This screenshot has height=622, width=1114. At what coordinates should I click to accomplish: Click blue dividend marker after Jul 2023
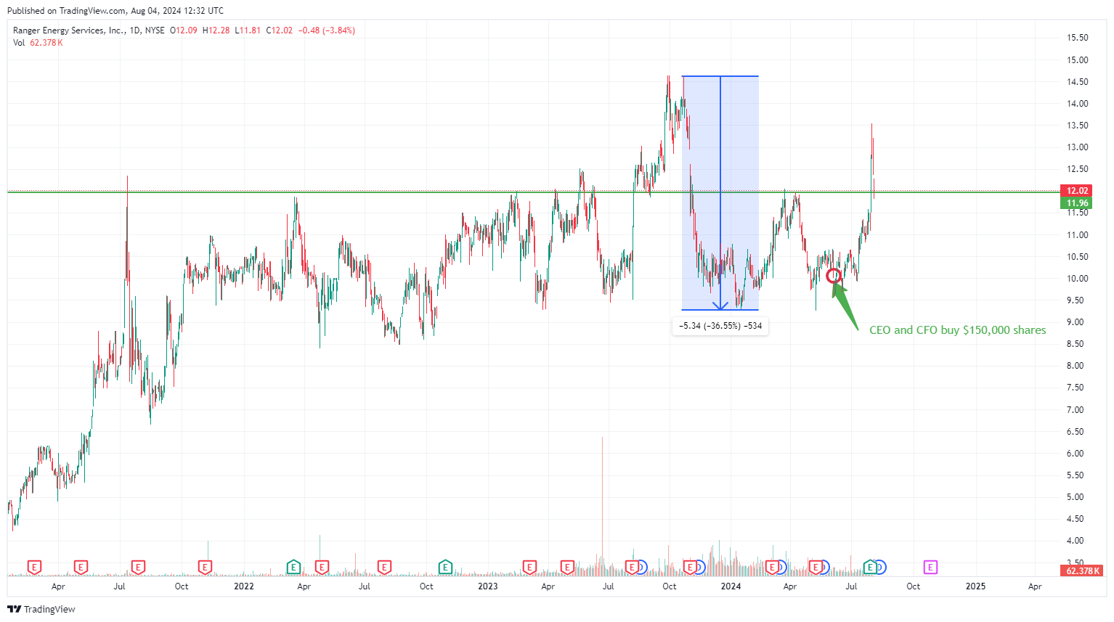[641, 567]
